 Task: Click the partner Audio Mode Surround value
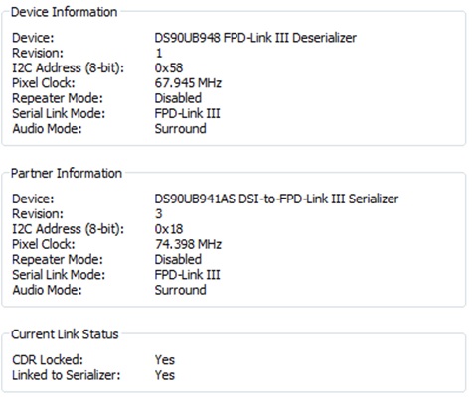(180, 290)
